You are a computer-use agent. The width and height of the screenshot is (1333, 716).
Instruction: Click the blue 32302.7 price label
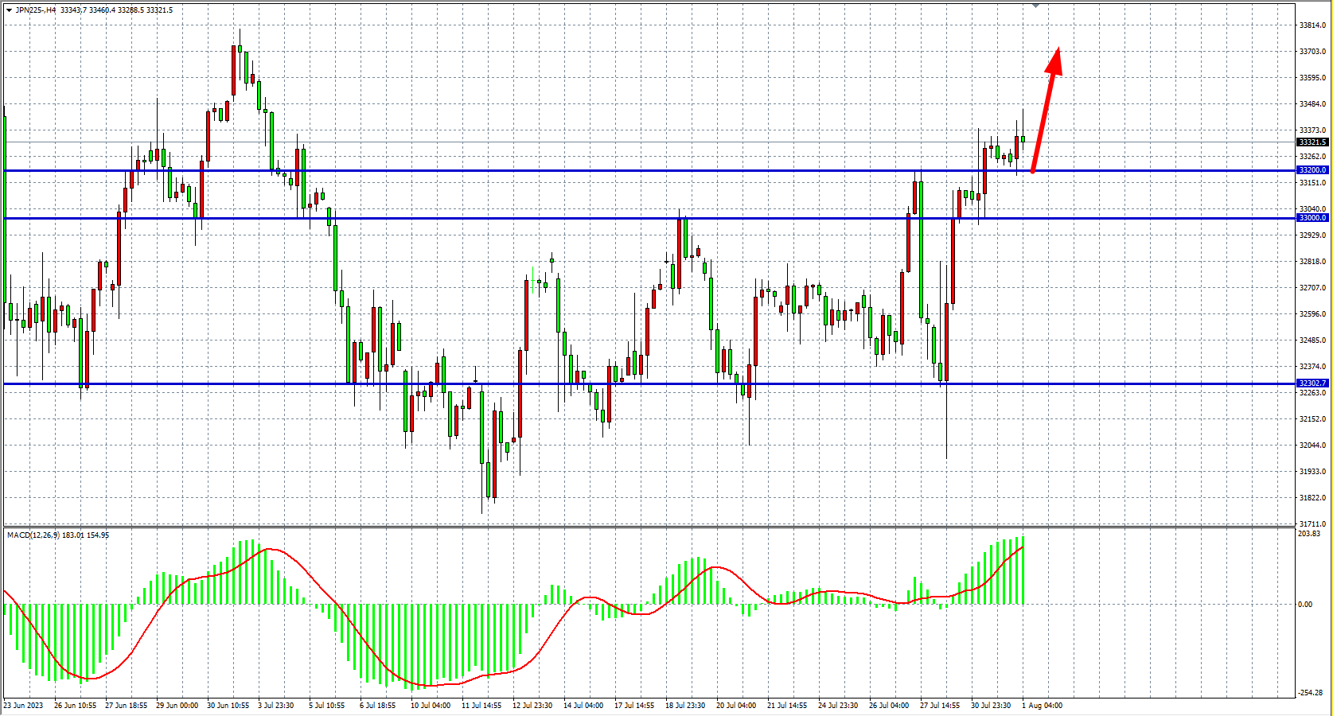[x=1312, y=383]
